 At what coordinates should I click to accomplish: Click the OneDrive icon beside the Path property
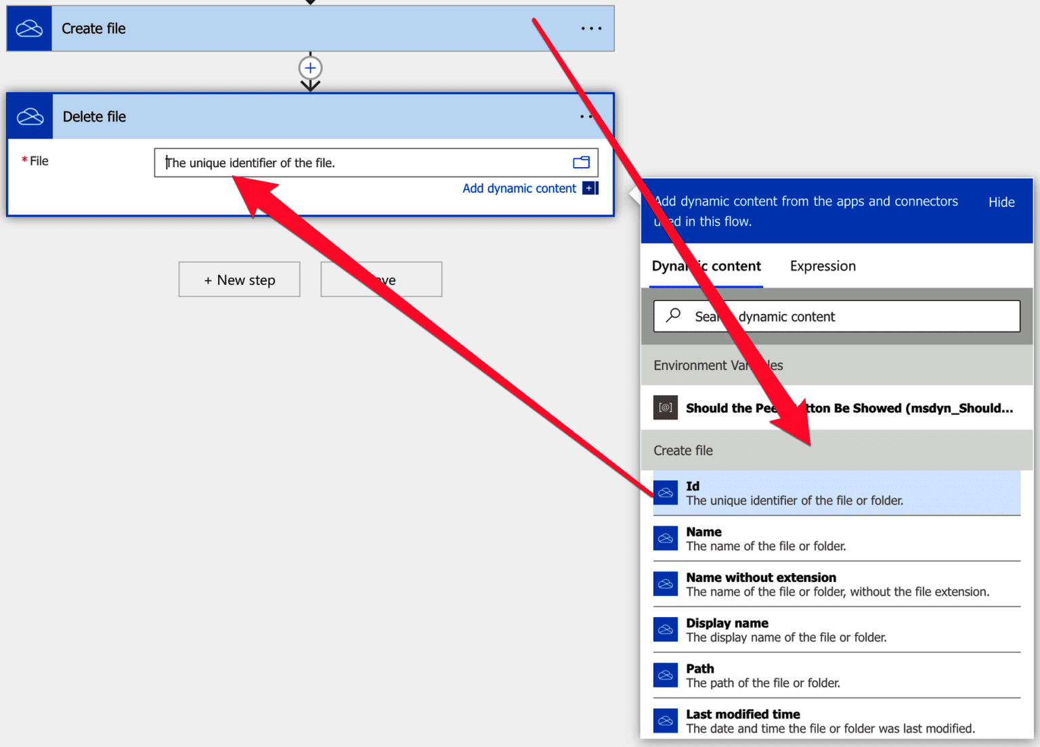tap(666, 675)
